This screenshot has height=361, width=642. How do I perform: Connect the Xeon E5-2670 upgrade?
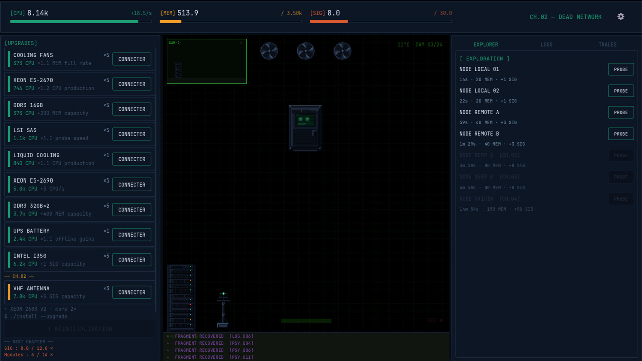pos(132,84)
